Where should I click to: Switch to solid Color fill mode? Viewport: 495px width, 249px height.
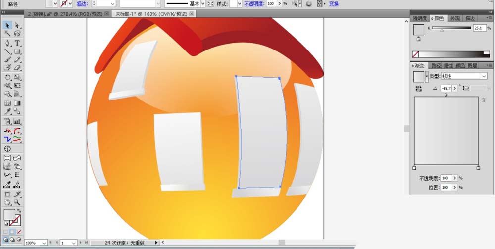(x=6, y=232)
